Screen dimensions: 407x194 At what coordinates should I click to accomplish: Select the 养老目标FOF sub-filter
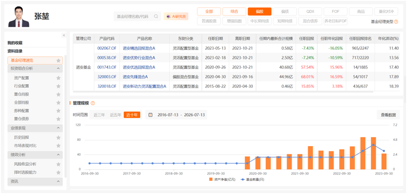tap(335, 21)
